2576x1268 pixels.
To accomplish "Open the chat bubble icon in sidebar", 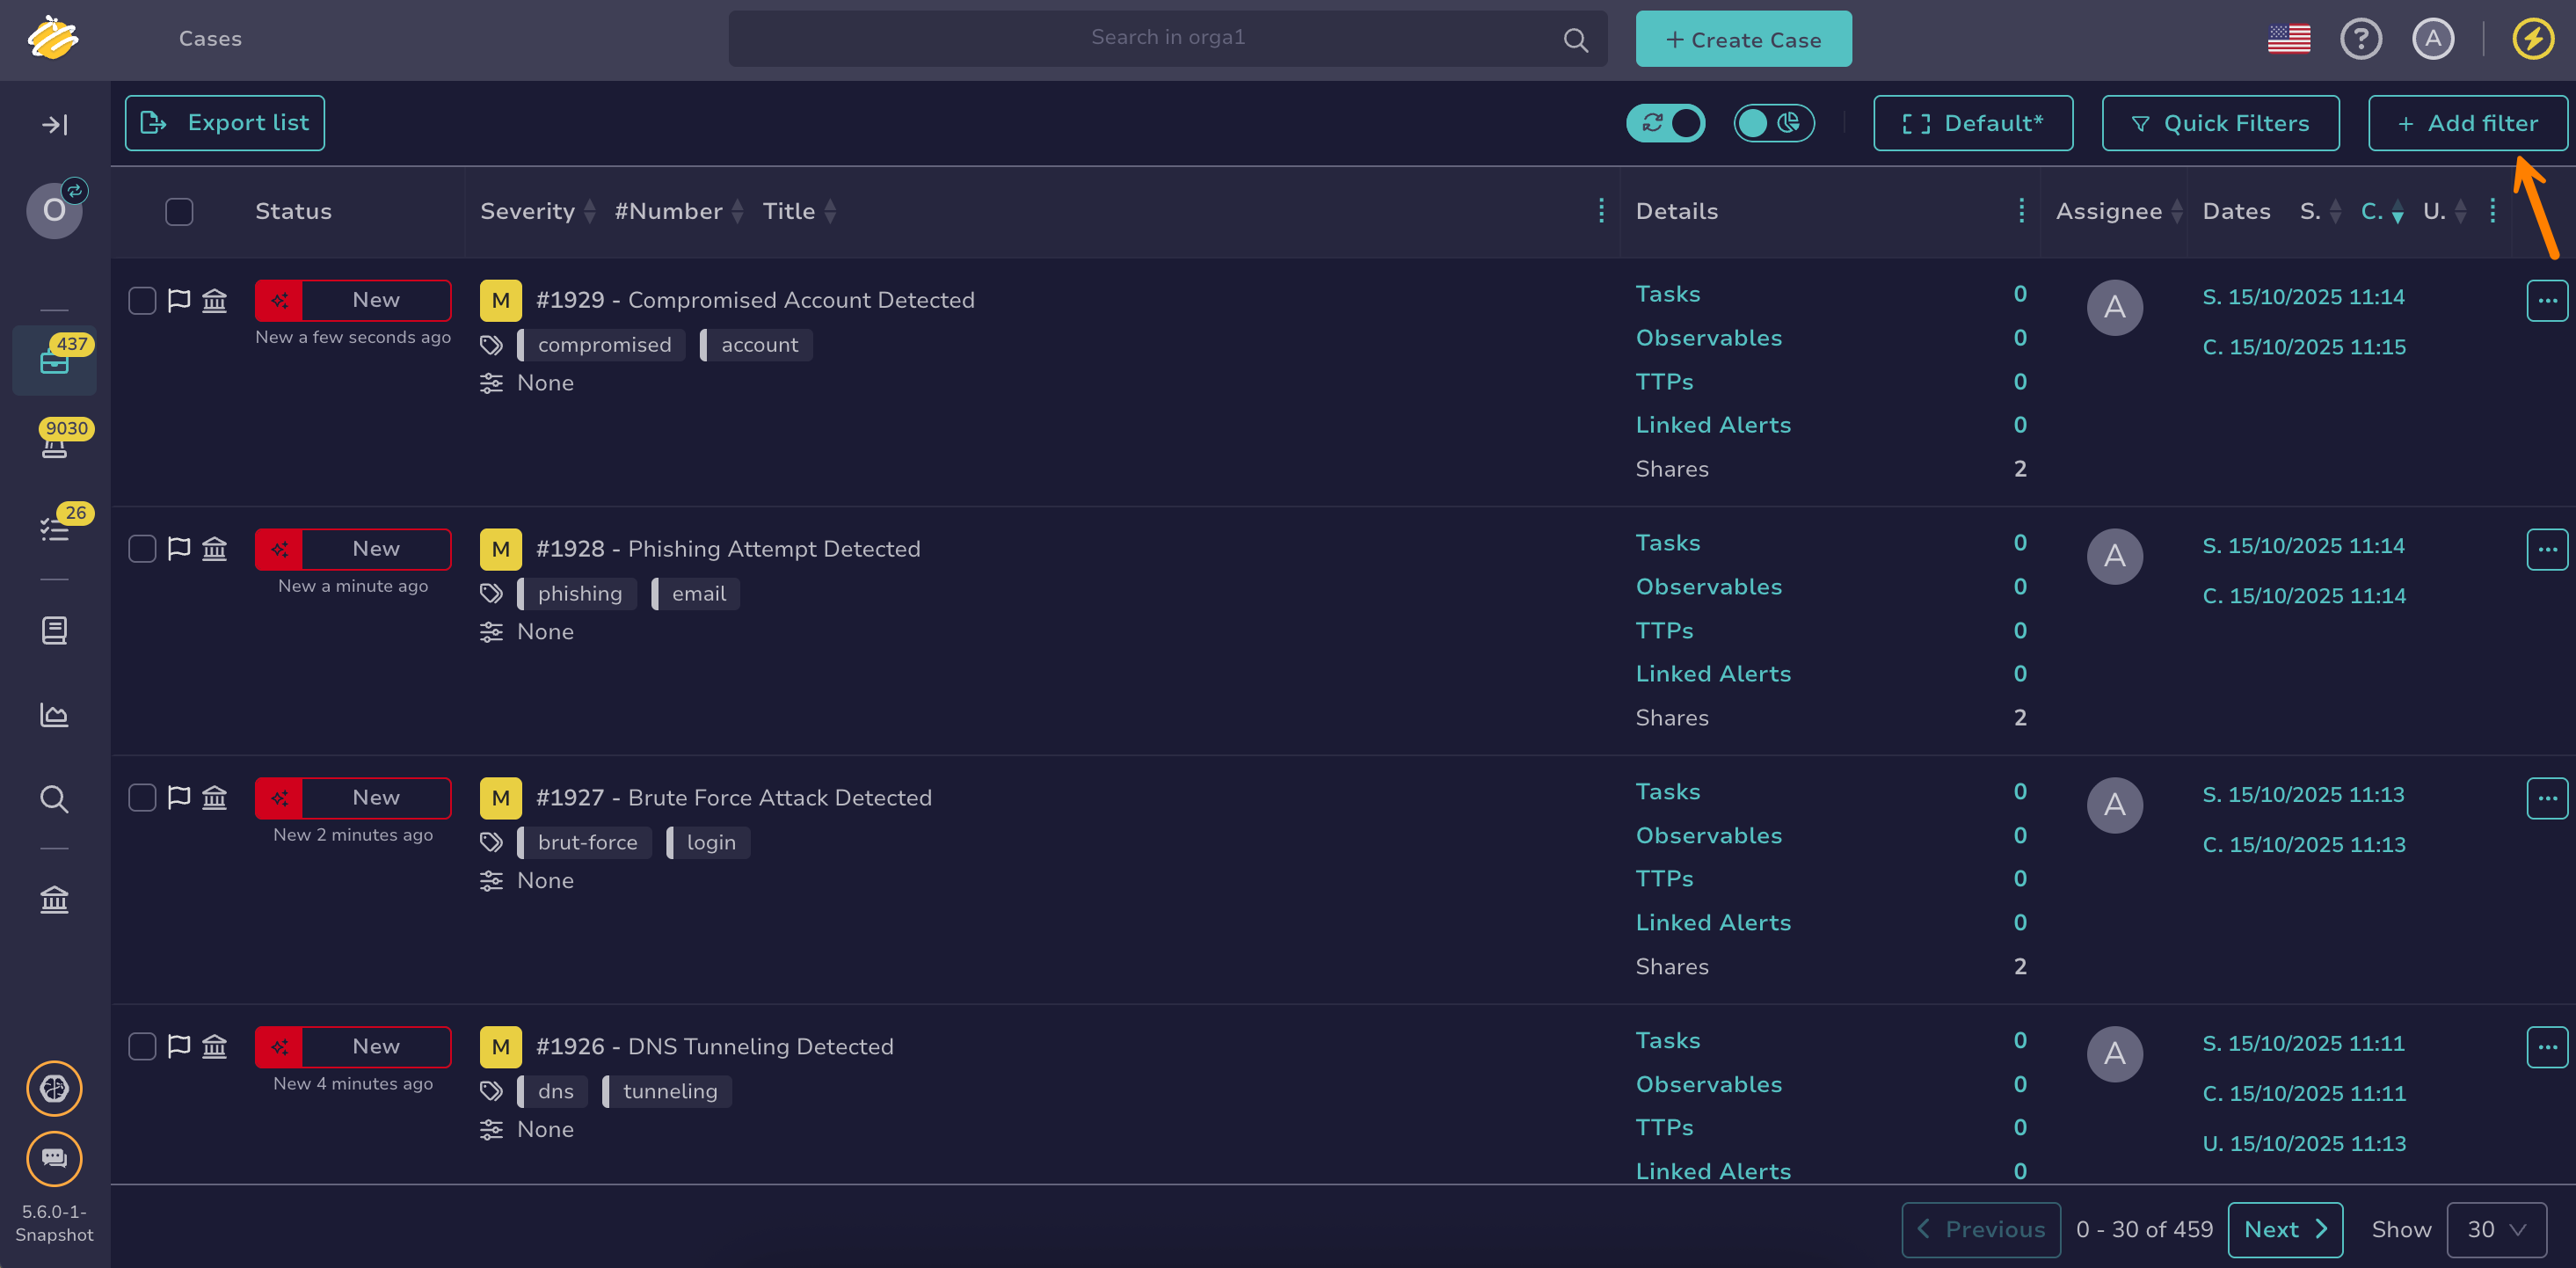I will 54,1158.
